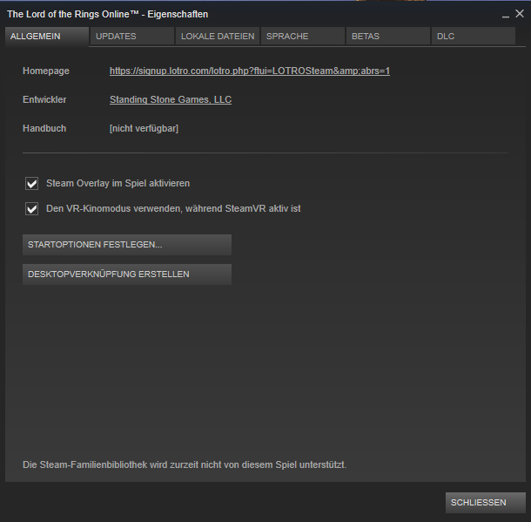This screenshot has width=531, height=522.
Task: Select the SPRACHE tab
Action: click(x=303, y=37)
